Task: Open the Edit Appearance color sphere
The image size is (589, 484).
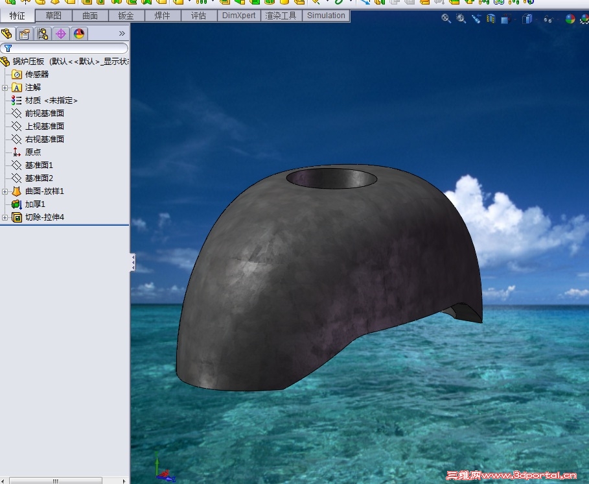Action: (x=570, y=19)
